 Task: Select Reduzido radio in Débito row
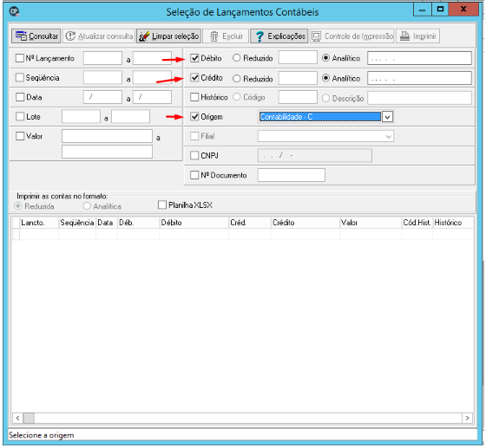[236, 58]
